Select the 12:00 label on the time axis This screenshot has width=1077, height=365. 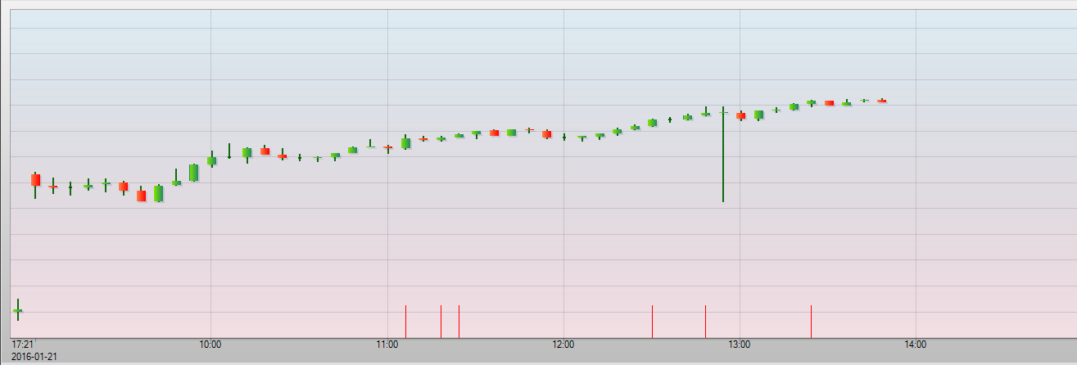(x=563, y=345)
